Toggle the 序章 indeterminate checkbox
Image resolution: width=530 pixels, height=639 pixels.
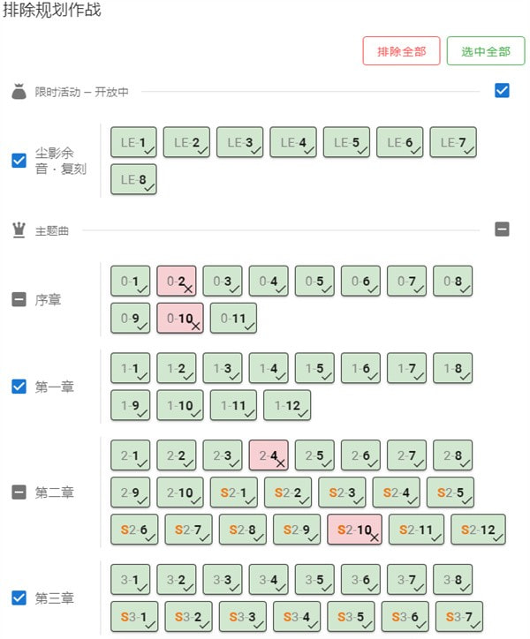coord(19,300)
